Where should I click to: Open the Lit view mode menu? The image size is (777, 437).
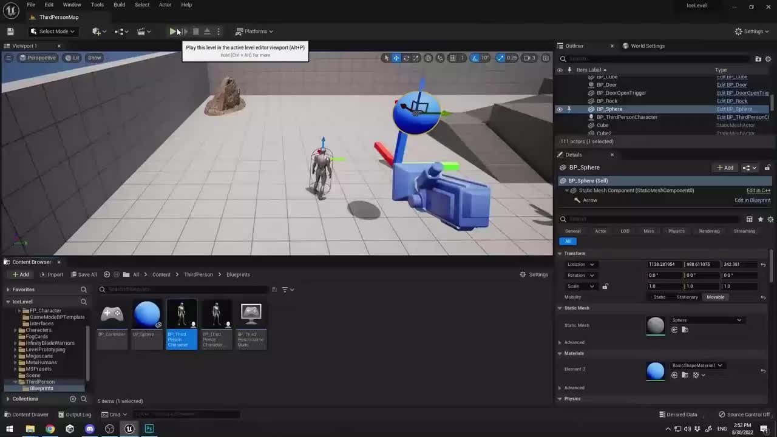[x=72, y=58]
